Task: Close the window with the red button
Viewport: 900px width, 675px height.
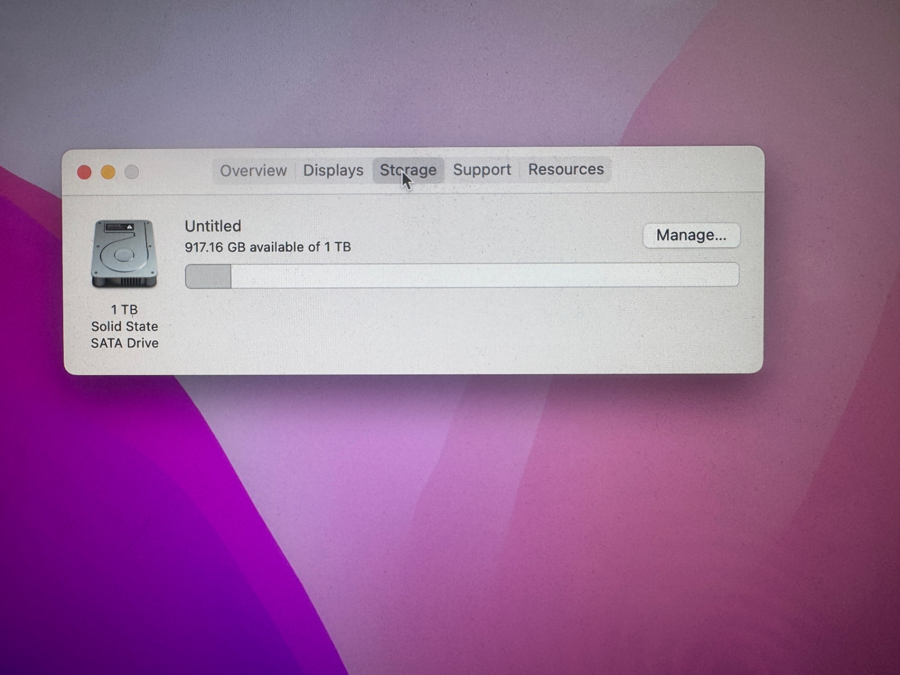Action: [x=84, y=172]
